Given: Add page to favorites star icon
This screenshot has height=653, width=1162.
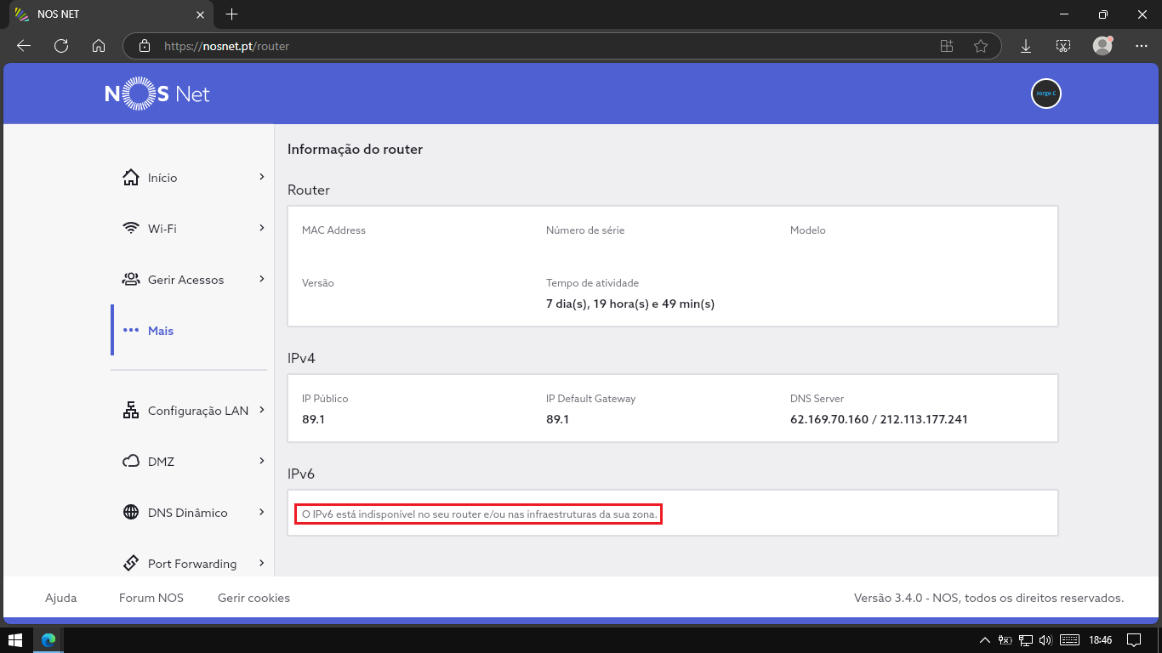Looking at the screenshot, I should tap(981, 46).
